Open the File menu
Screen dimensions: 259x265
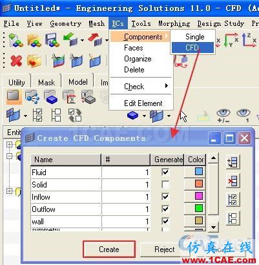pyautogui.click(x=11, y=23)
